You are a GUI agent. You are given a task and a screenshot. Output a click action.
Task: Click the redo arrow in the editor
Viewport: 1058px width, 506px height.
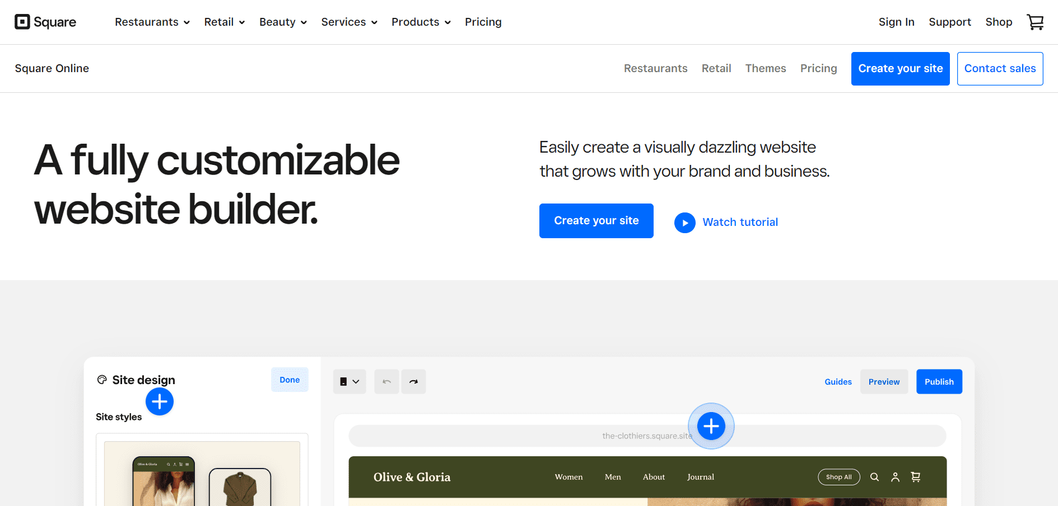tap(413, 381)
